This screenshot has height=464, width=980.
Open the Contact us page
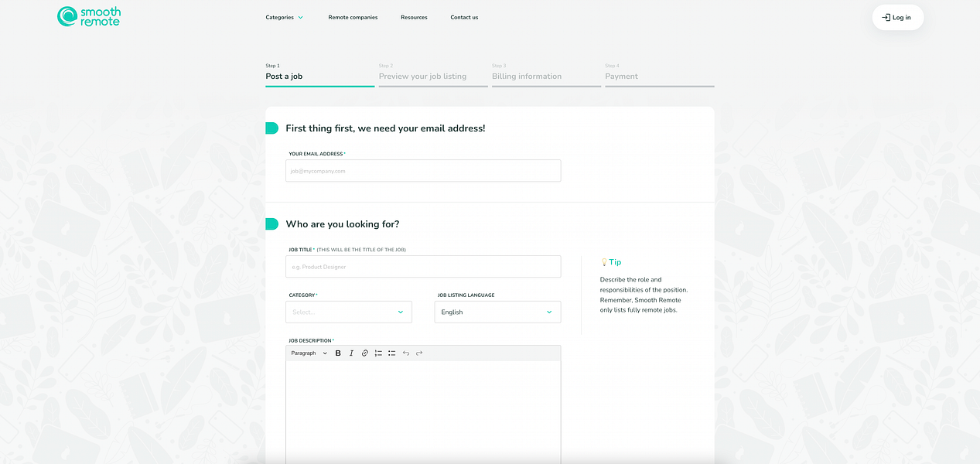point(464,17)
